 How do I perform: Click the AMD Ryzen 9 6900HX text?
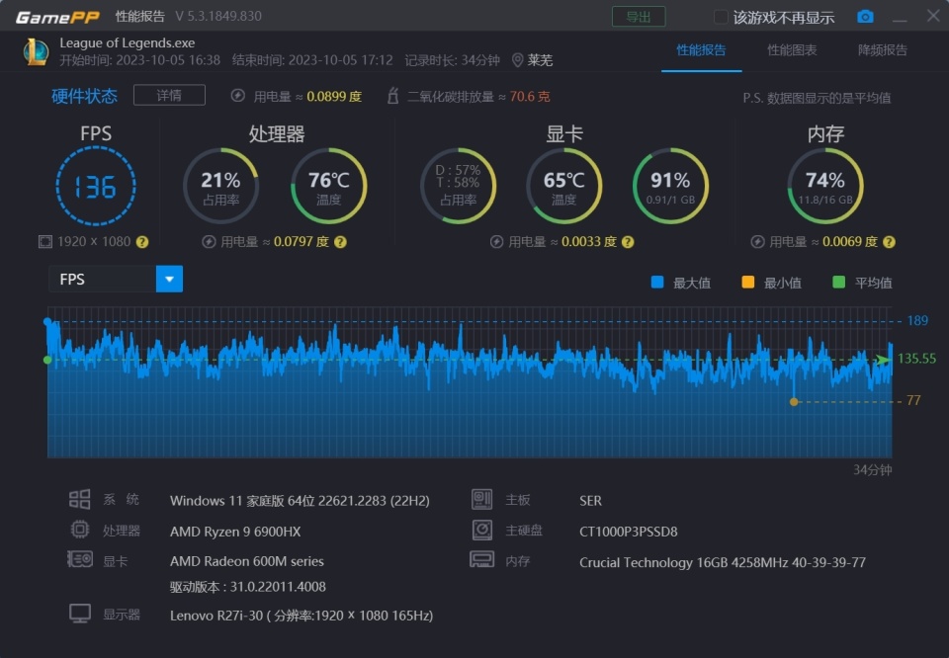pos(235,532)
